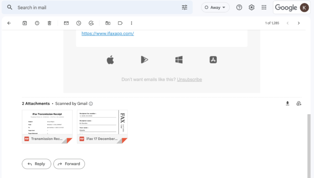
Task: Click the Google Play store icon
Action: tap(144, 59)
